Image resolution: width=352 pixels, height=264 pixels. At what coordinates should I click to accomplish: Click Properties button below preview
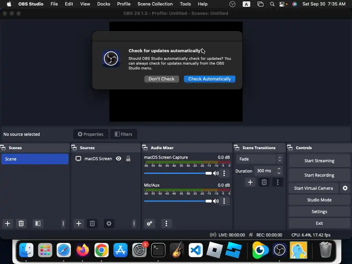click(90, 134)
